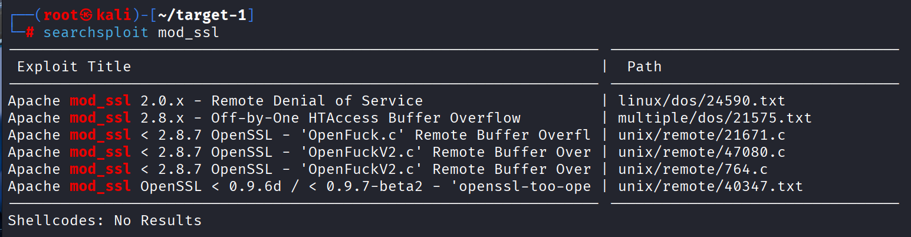
Task: Click the path linux/dos/24590.txt
Action: (702, 101)
